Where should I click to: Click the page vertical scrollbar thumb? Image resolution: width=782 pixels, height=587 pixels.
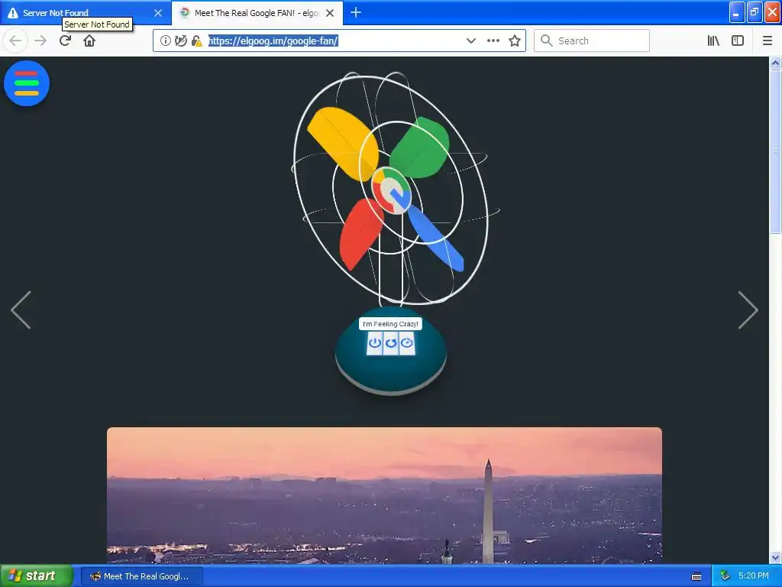[x=775, y=151]
